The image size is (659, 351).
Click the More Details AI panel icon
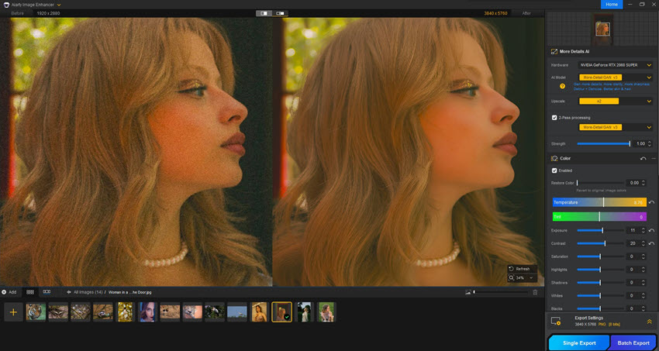tap(554, 52)
